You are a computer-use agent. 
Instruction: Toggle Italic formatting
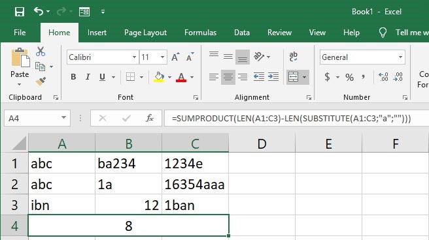pos(88,77)
